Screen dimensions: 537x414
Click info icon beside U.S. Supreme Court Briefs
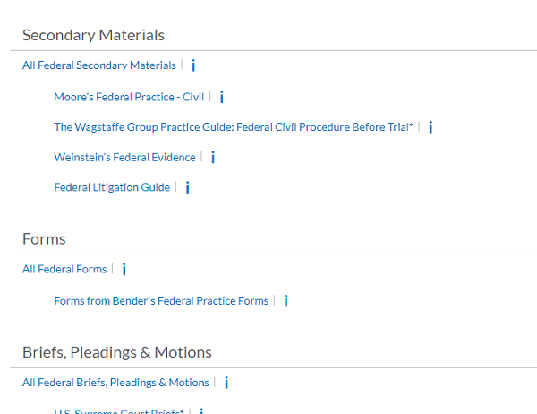(201, 411)
